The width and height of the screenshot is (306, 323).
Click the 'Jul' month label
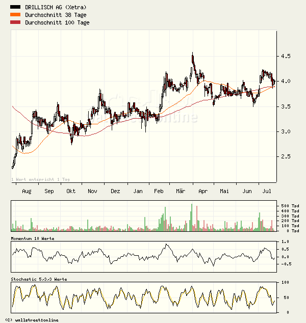[x=267, y=191]
